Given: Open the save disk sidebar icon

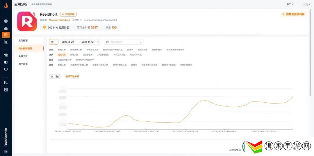Looking at the screenshot, I should [6, 90].
